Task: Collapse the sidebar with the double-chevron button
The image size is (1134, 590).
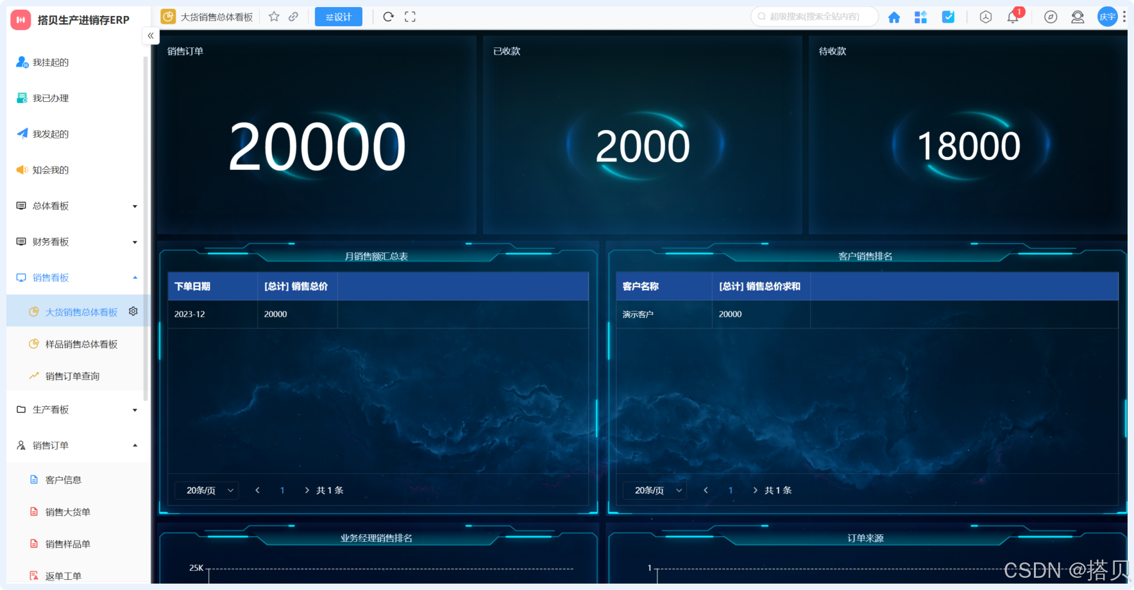Action: click(151, 36)
